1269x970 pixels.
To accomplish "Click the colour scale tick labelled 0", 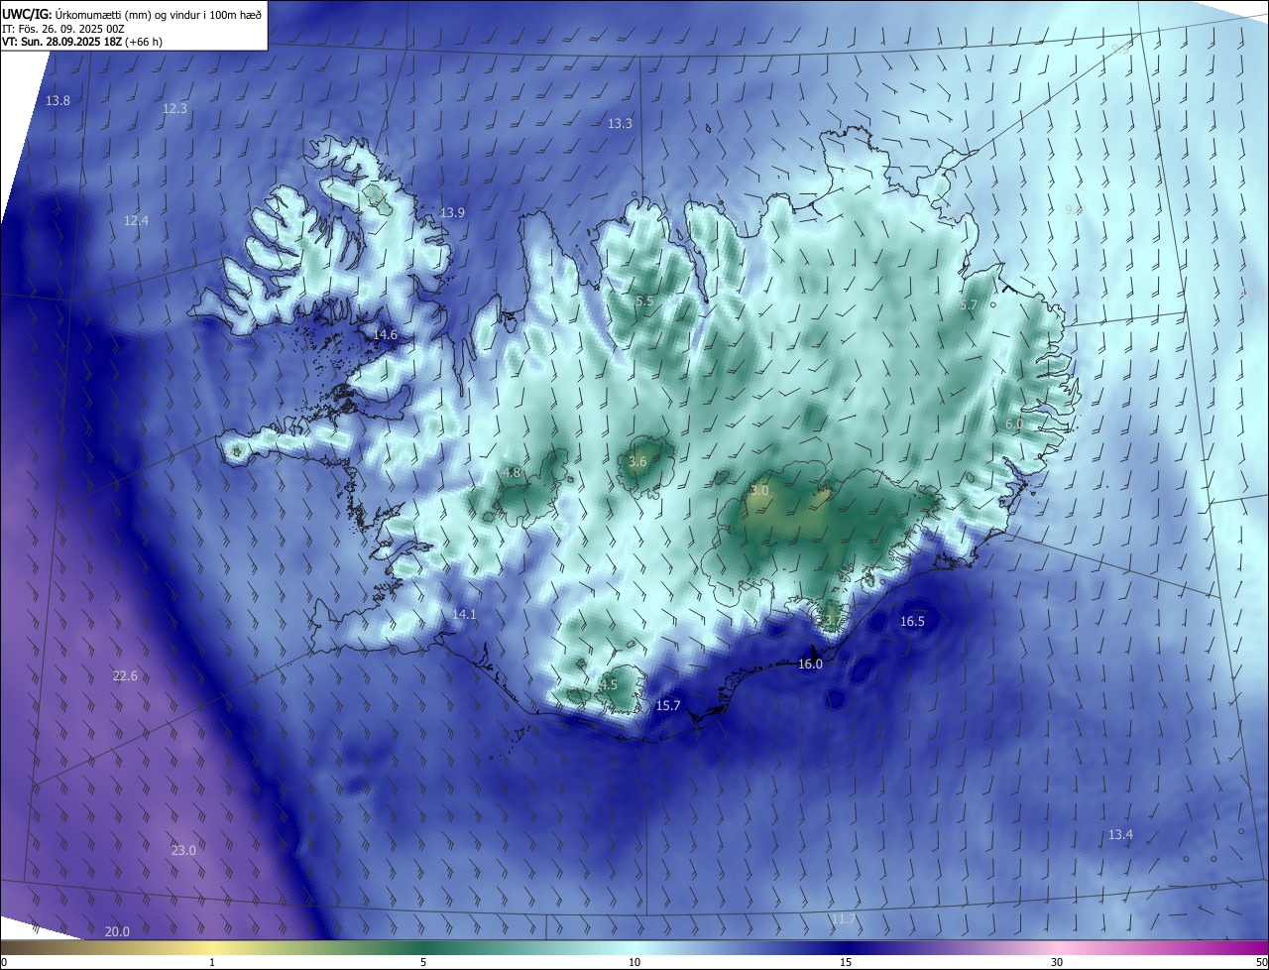I will tap(4, 962).
